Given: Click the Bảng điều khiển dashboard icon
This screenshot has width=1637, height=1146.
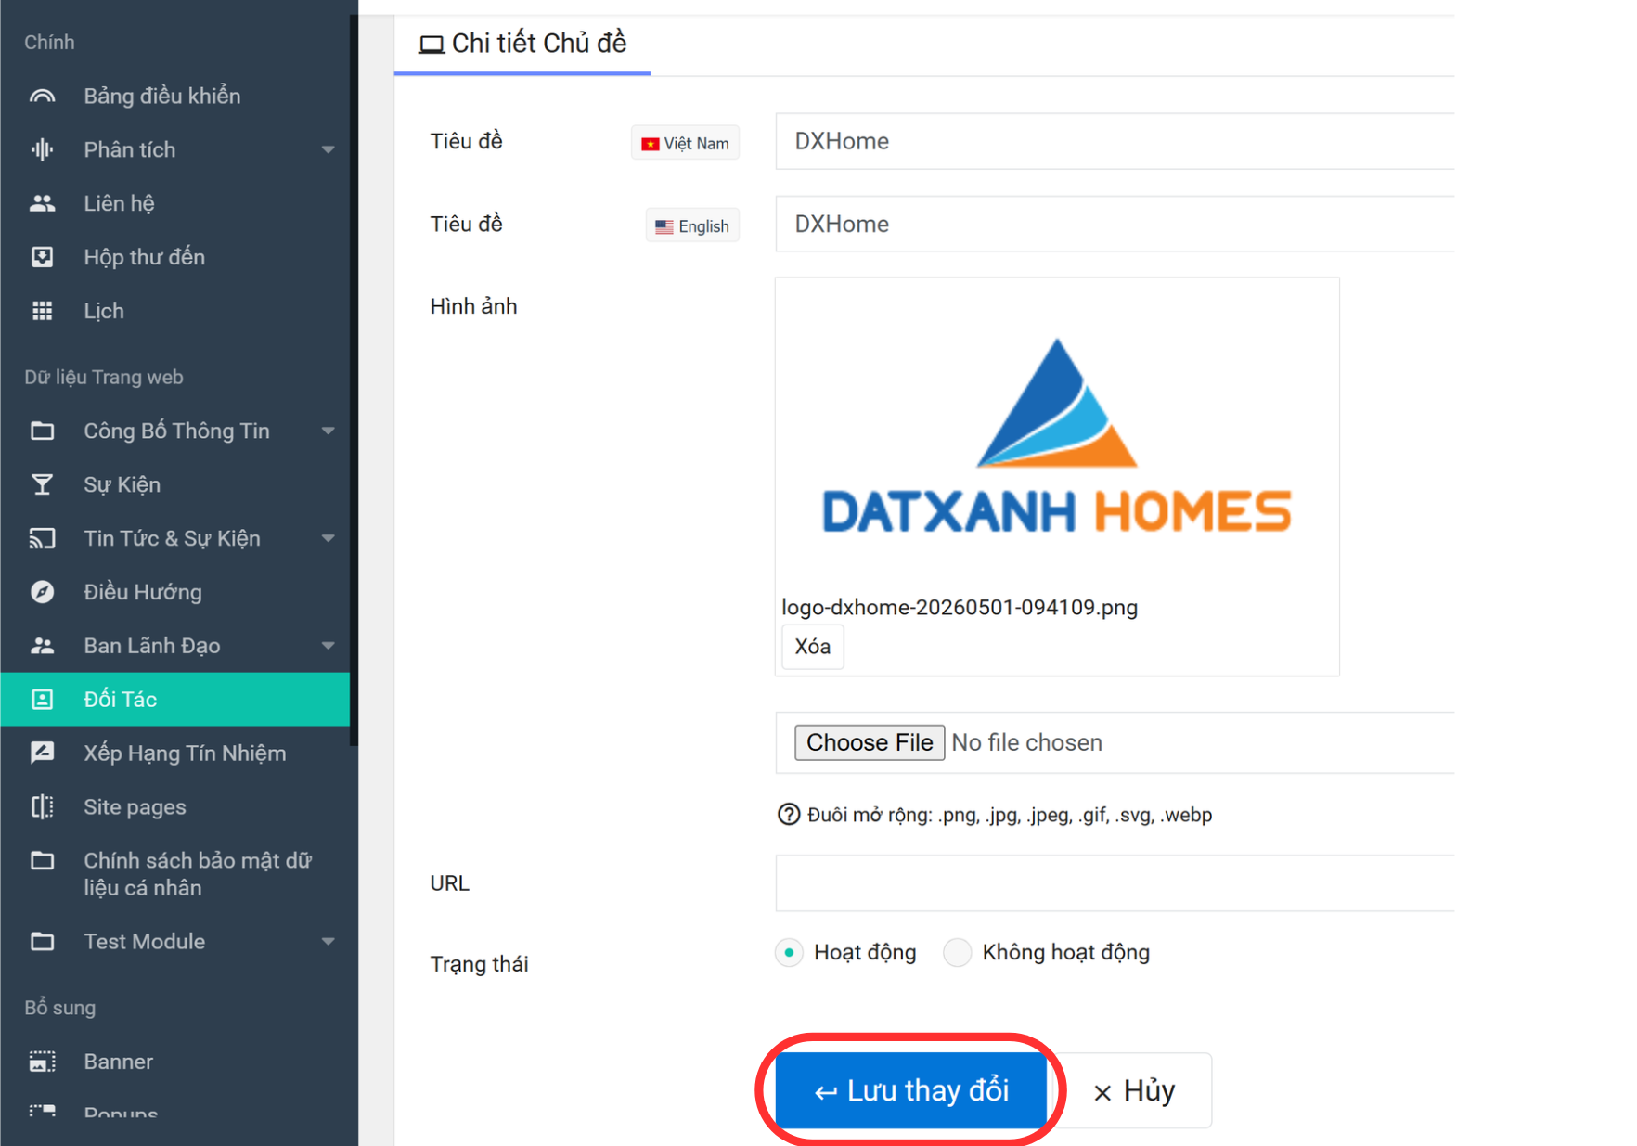Looking at the screenshot, I should [42, 97].
